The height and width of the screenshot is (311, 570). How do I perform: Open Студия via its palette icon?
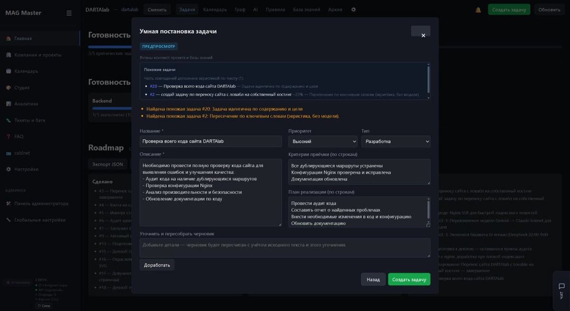(x=9, y=88)
